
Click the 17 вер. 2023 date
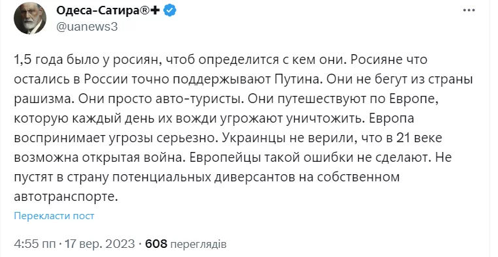(x=100, y=244)
